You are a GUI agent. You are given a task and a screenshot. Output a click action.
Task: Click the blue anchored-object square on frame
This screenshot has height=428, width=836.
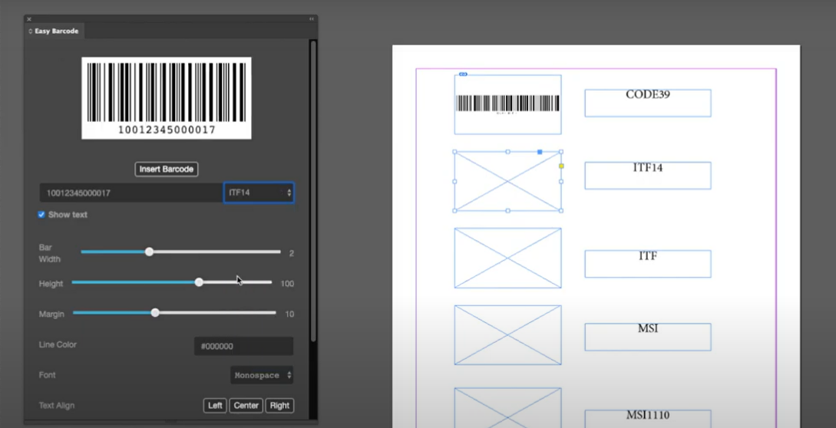point(540,152)
